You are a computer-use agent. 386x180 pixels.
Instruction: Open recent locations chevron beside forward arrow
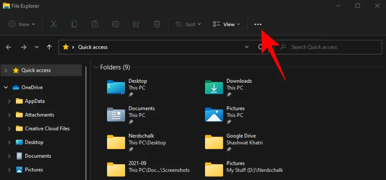[37, 47]
